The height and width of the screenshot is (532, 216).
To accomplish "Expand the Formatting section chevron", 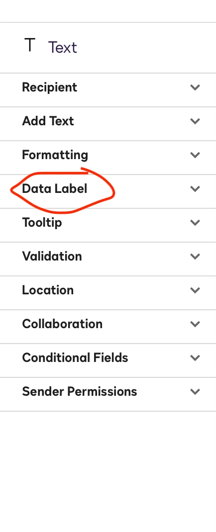I will click(195, 155).
